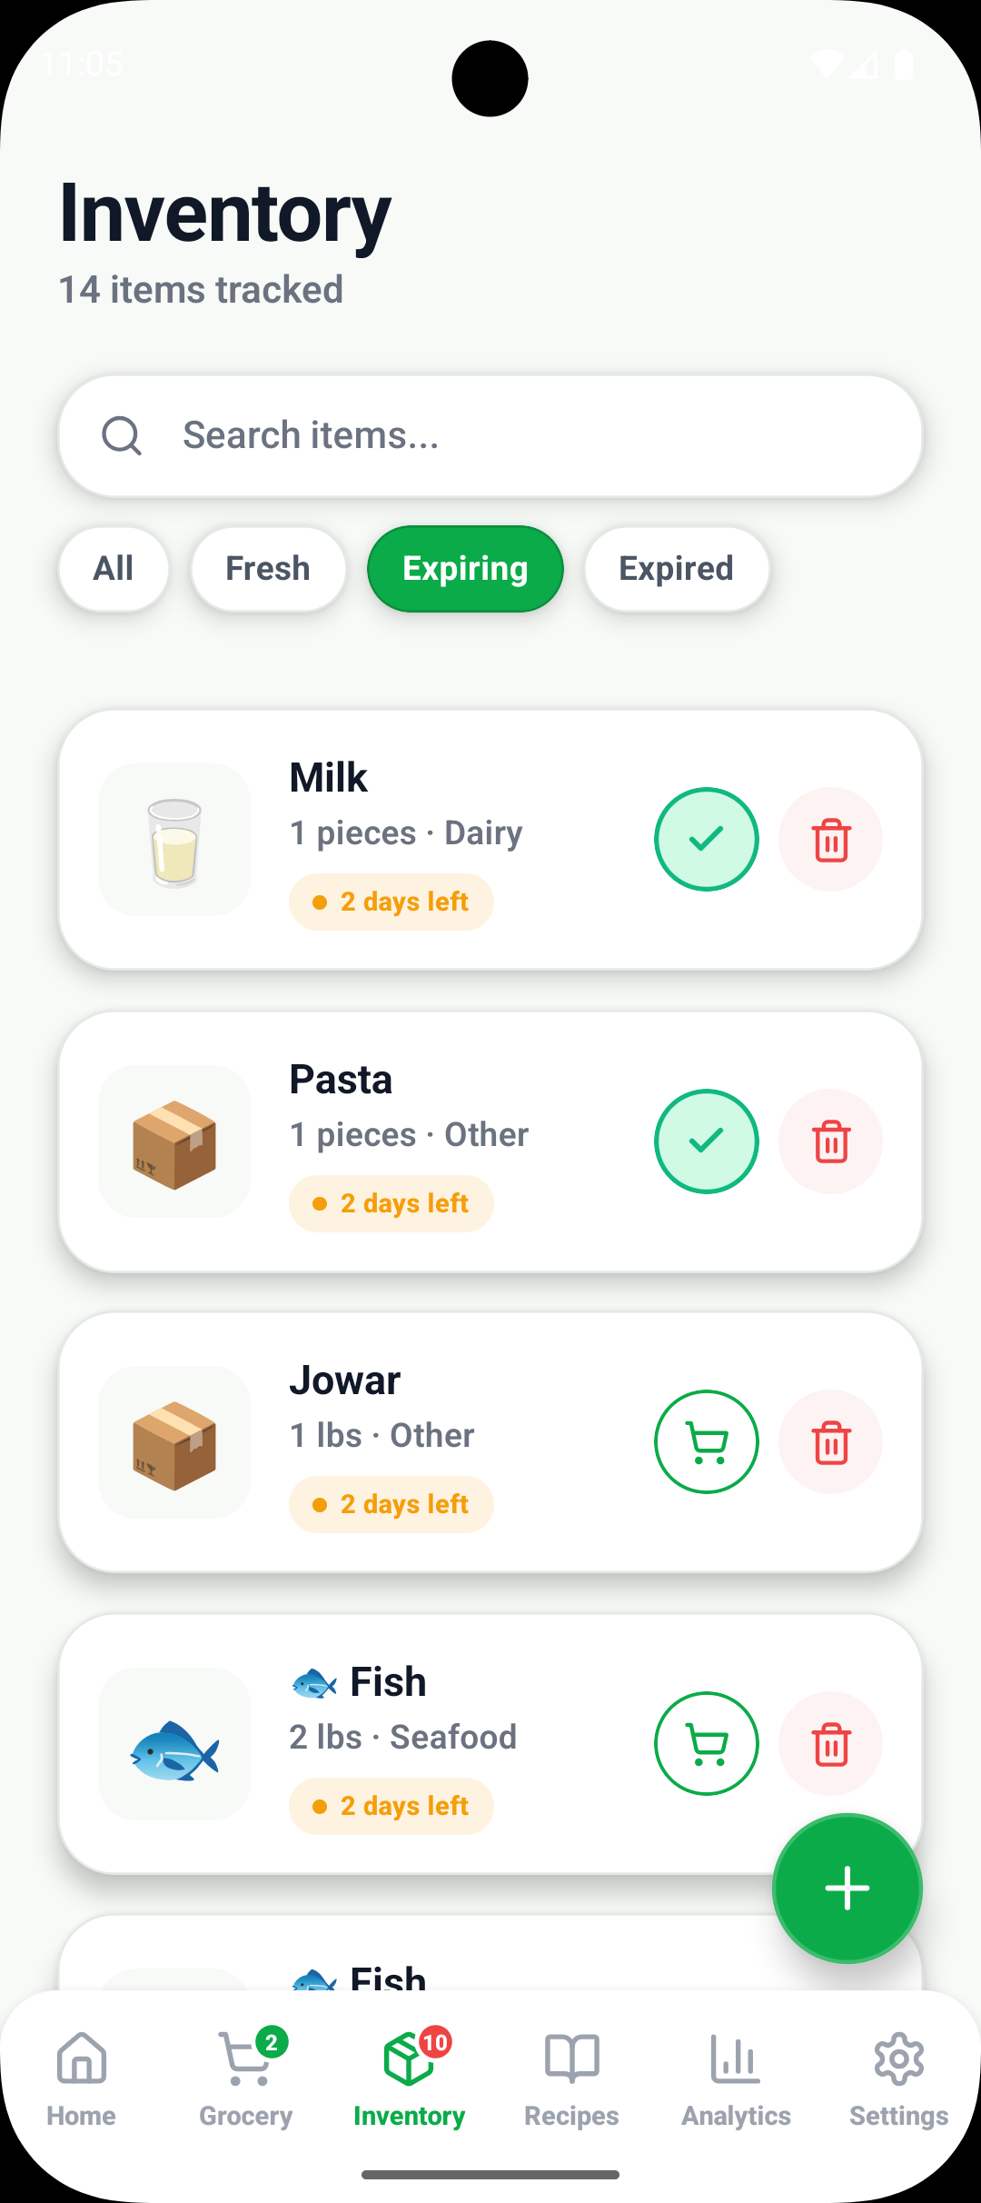Delete the Pasta item
The height and width of the screenshot is (2203, 981).
pos(831,1141)
